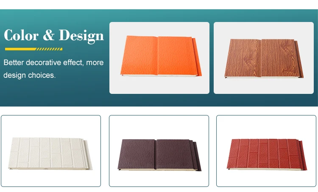The height and width of the screenshot is (192, 318).
Task: Click the center groove of dark brown panel
Action: pyautogui.click(x=155, y=154)
